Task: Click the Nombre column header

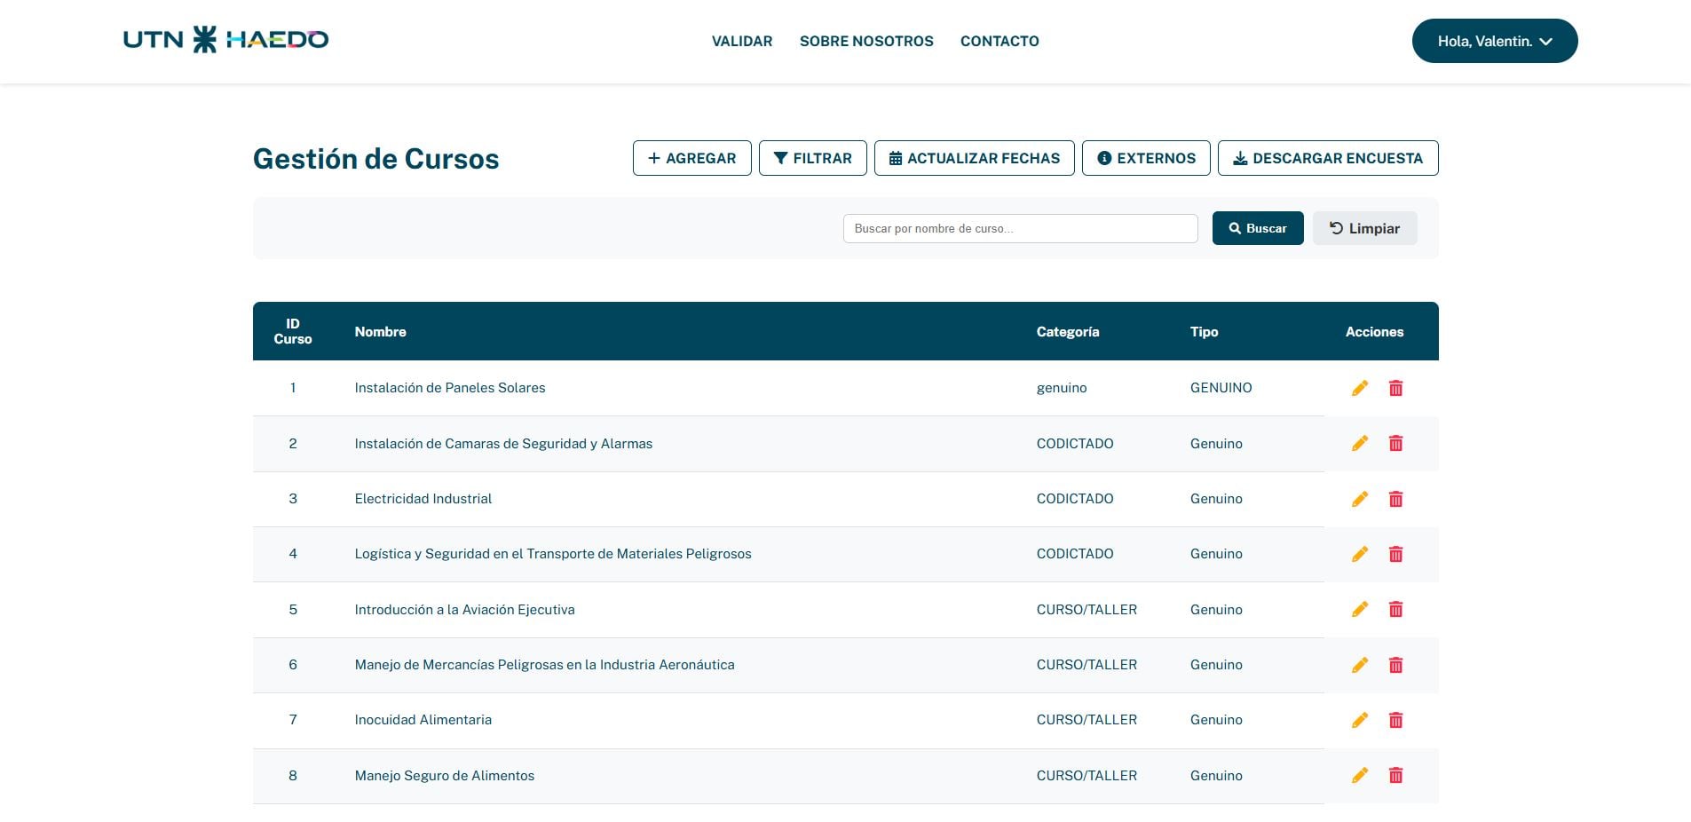Action: (x=380, y=332)
